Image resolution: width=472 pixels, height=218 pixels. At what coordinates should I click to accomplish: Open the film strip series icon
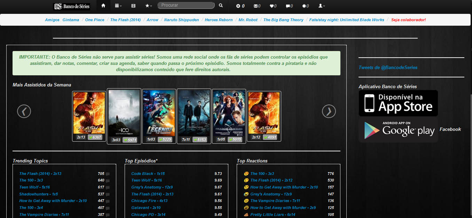(133, 6)
